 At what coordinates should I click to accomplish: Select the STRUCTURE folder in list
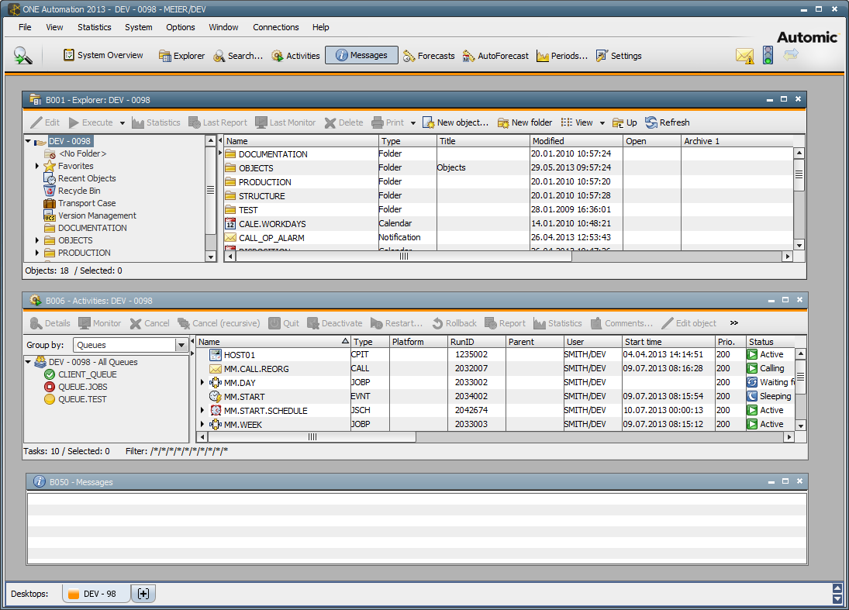pyautogui.click(x=509, y=195)
